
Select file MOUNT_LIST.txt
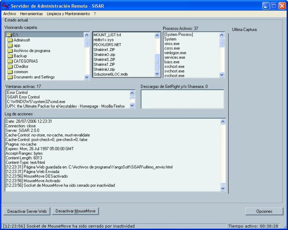pyautogui.click(x=107, y=35)
